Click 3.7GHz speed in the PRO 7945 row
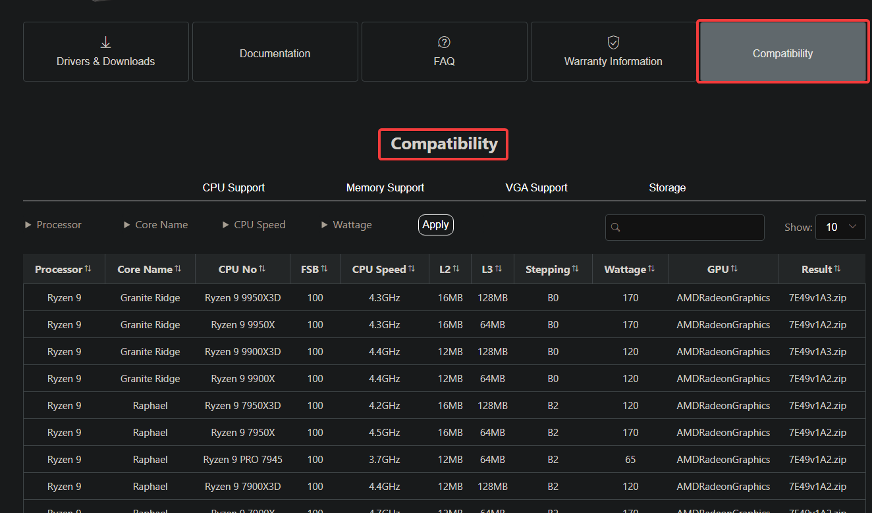The height and width of the screenshot is (513, 872). coord(385,460)
